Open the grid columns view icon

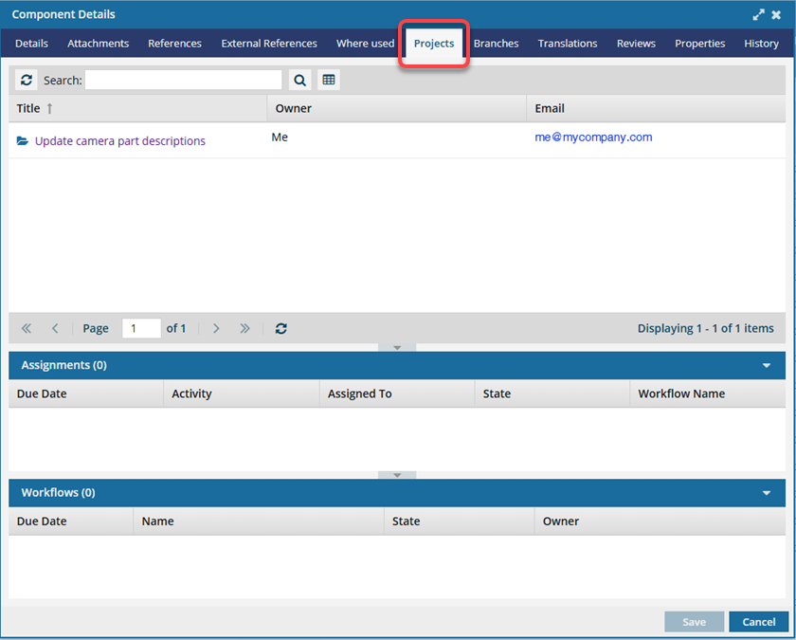pyautogui.click(x=329, y=81)
